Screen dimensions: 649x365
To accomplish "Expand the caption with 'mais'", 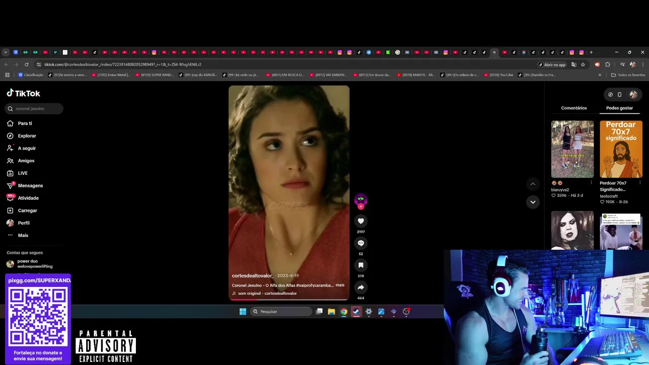I will [340, 285].
